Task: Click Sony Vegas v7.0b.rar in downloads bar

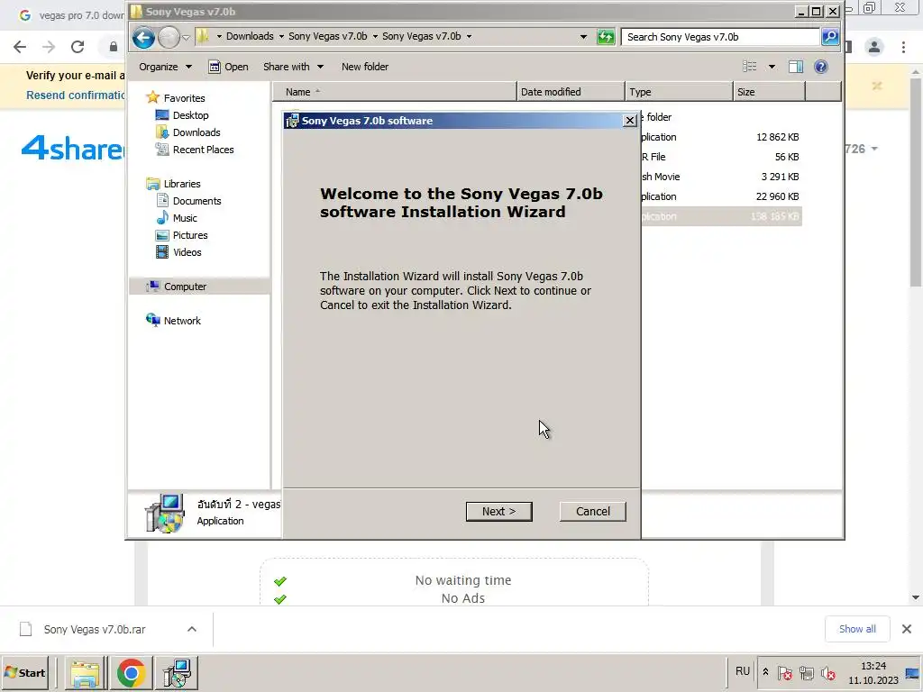Action: tap(94, 629)
